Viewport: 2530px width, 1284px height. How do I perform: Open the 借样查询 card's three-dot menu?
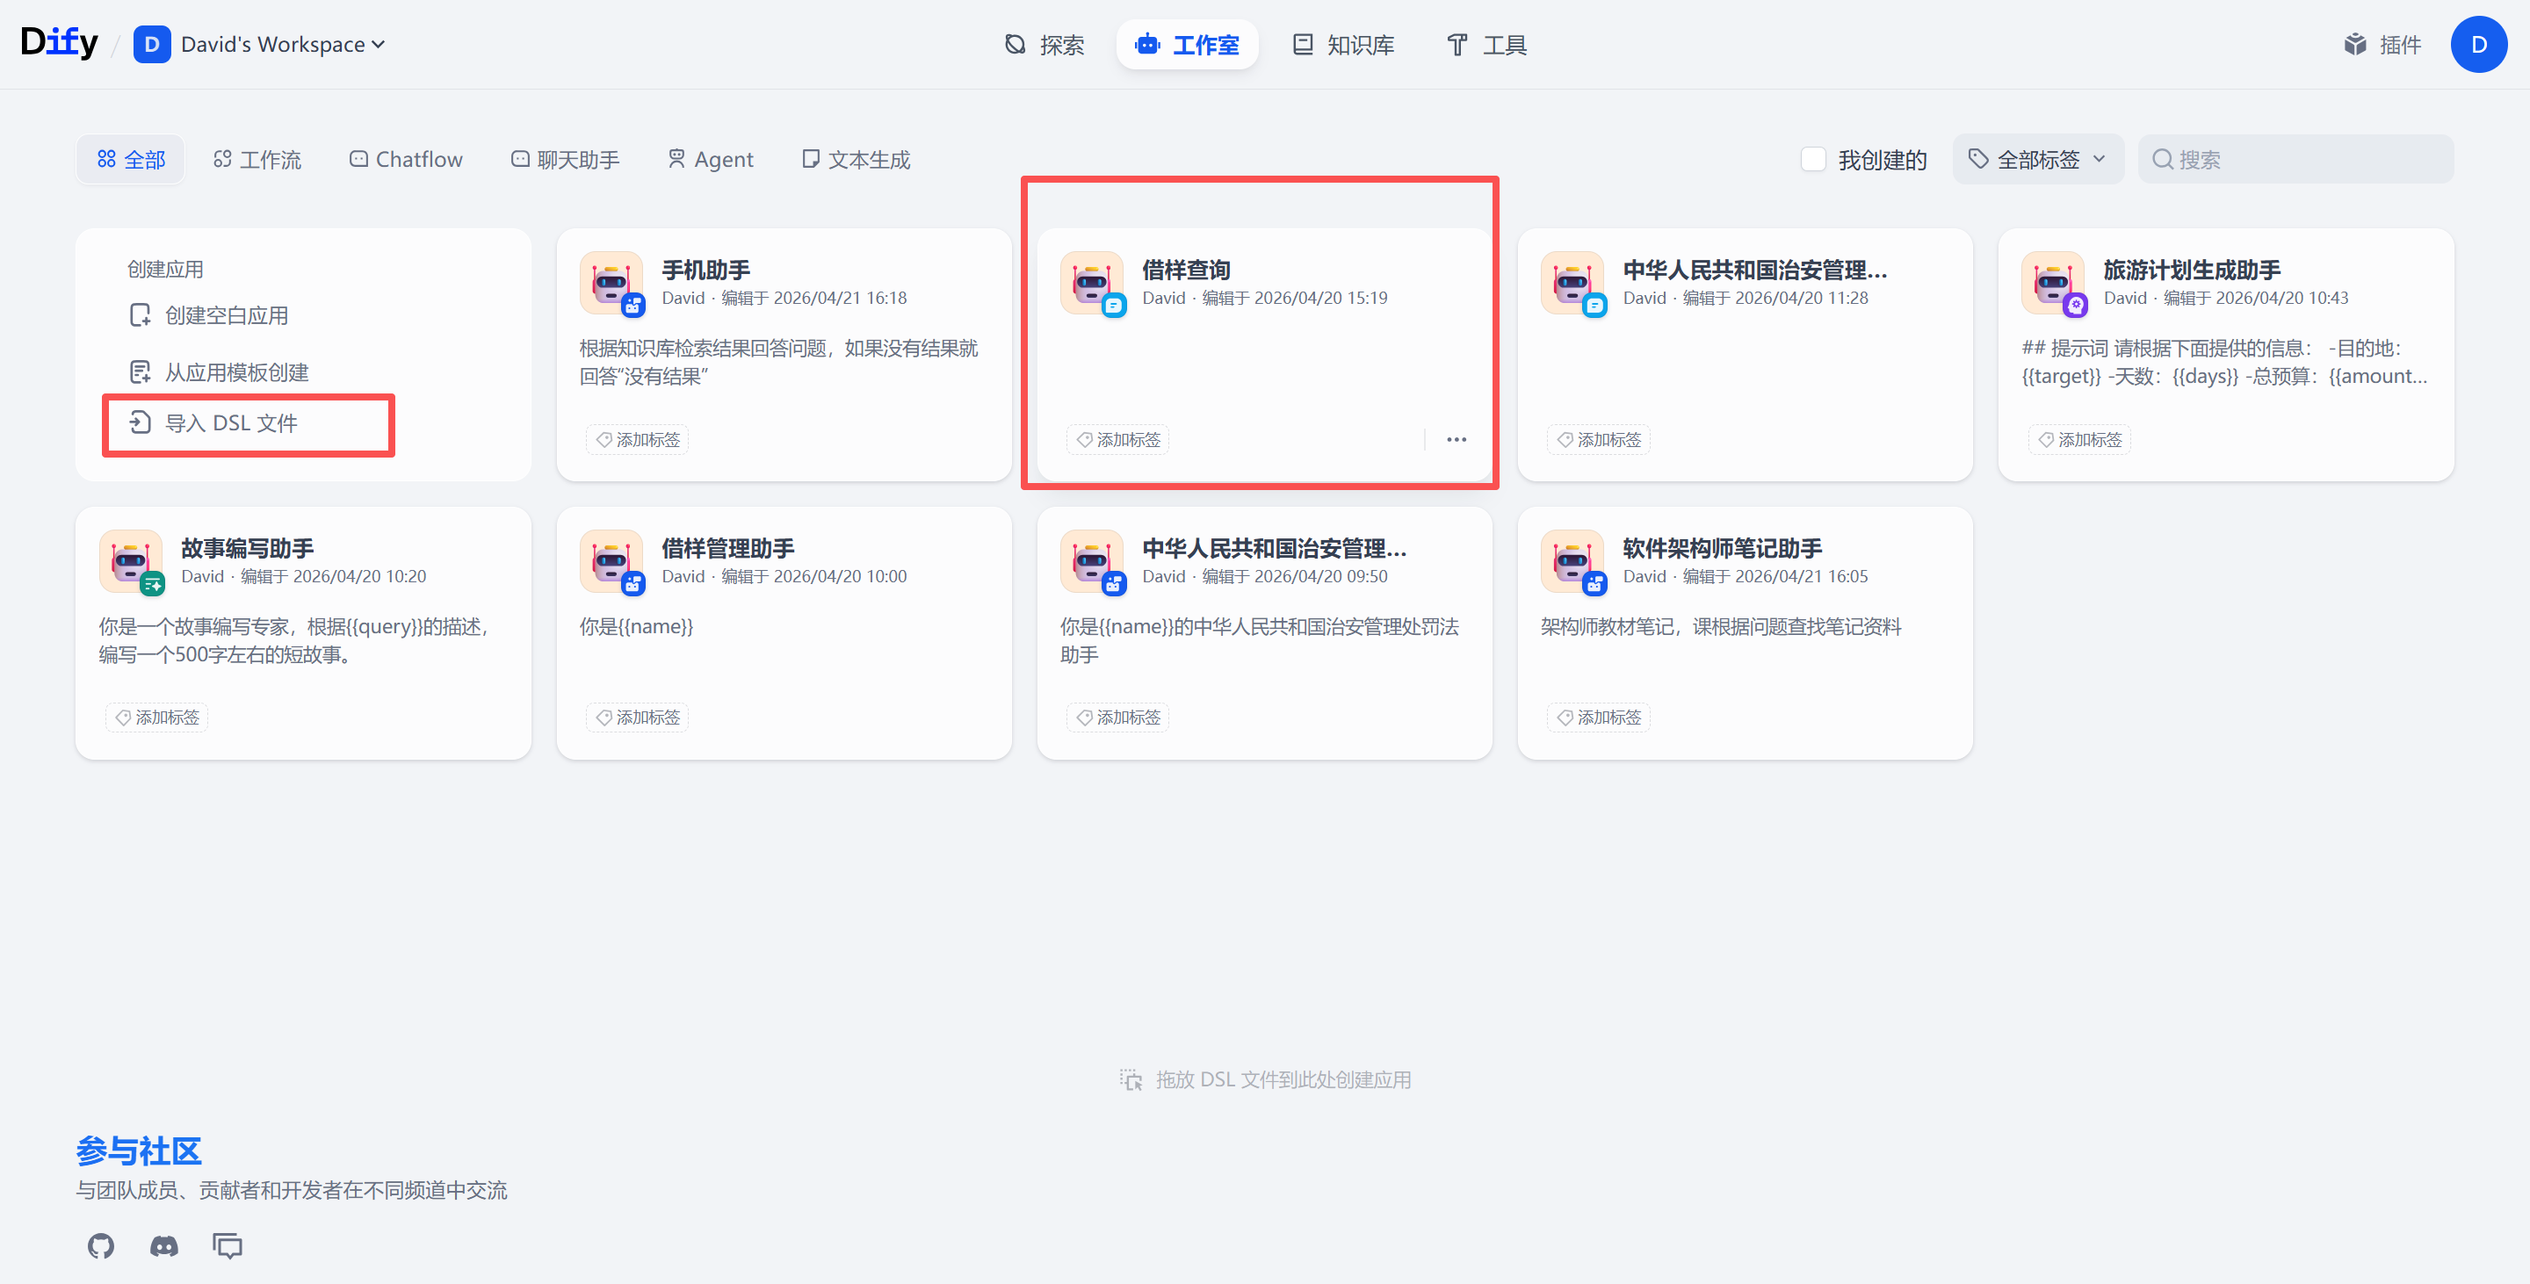(1456, 439)
